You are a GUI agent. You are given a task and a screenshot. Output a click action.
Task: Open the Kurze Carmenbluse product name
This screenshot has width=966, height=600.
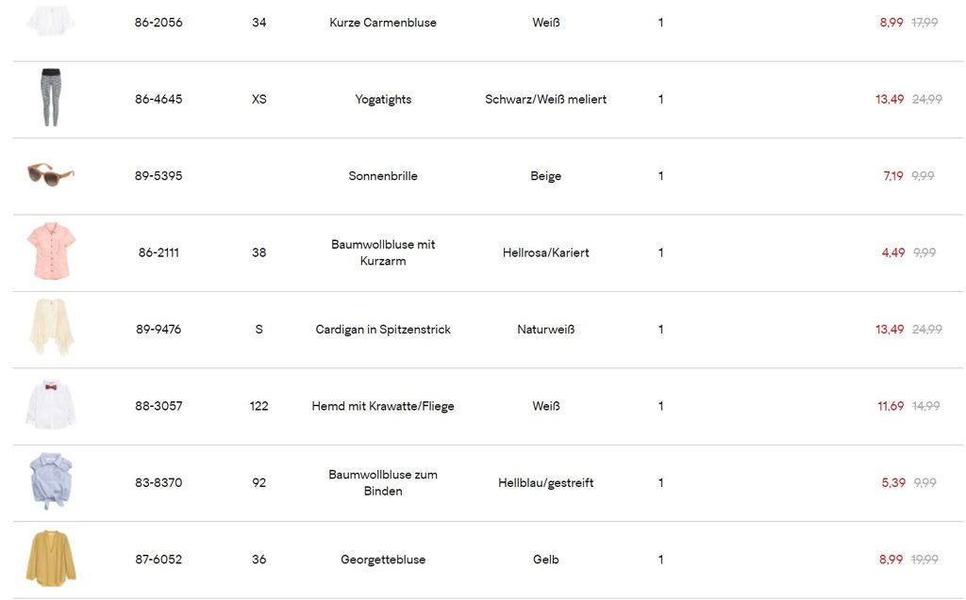point(383,23)
